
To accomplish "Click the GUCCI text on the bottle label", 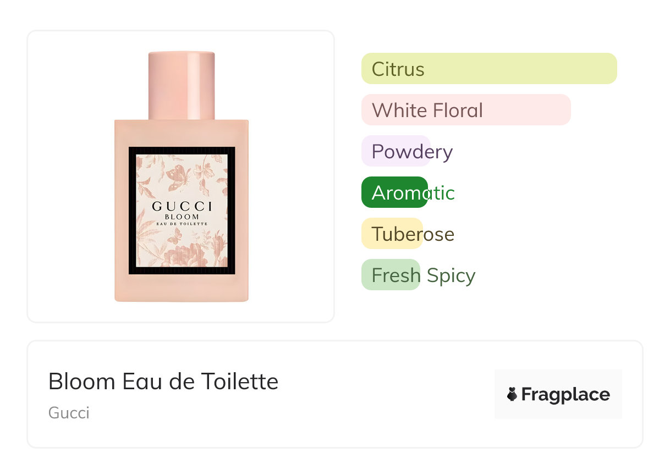I will (x=182, y=207).
